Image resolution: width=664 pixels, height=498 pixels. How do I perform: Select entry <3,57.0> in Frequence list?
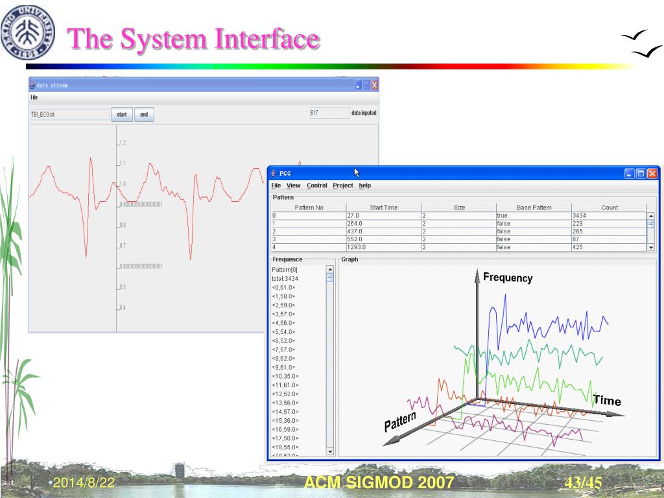point(283,314)
